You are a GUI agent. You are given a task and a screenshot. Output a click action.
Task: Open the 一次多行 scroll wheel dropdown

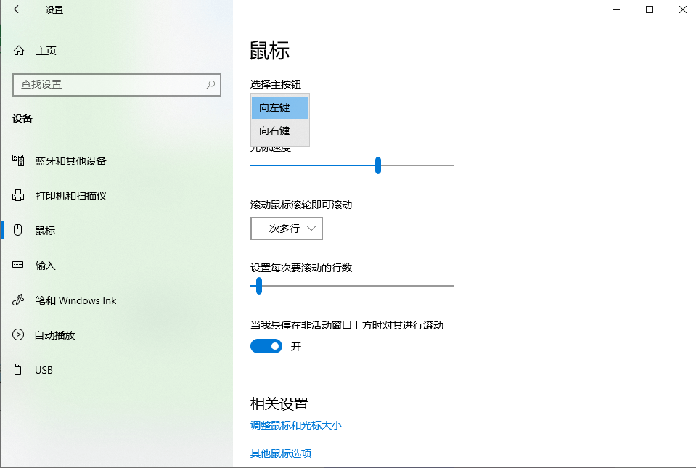(286, 229)
